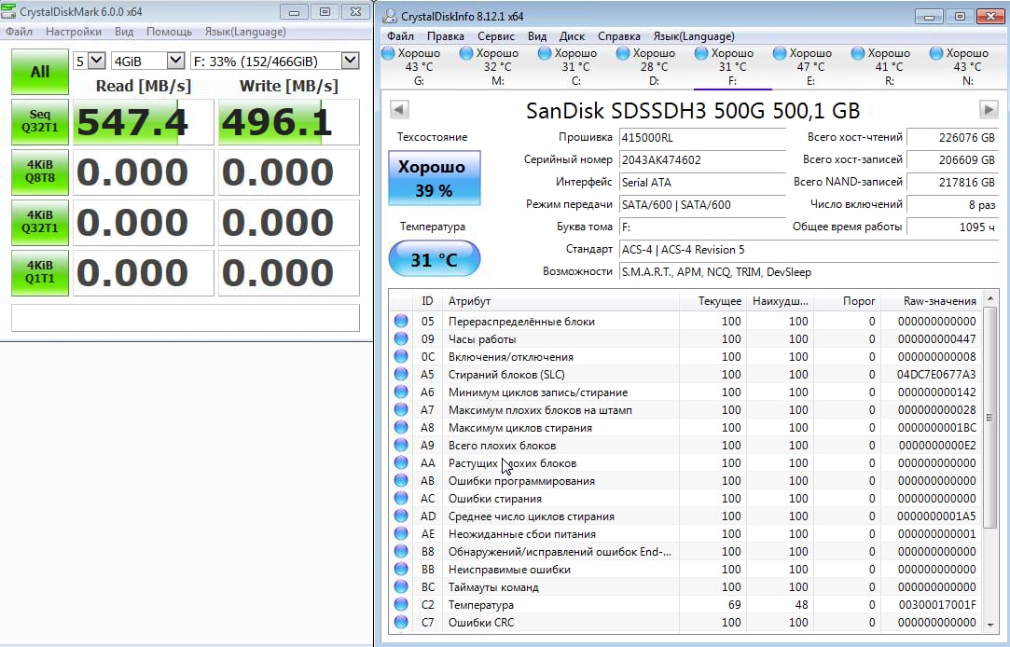Image resolution: width=1010 pixels, height=647 pixels.
Task: Select drive C: status icon
Action: (545, 53)
